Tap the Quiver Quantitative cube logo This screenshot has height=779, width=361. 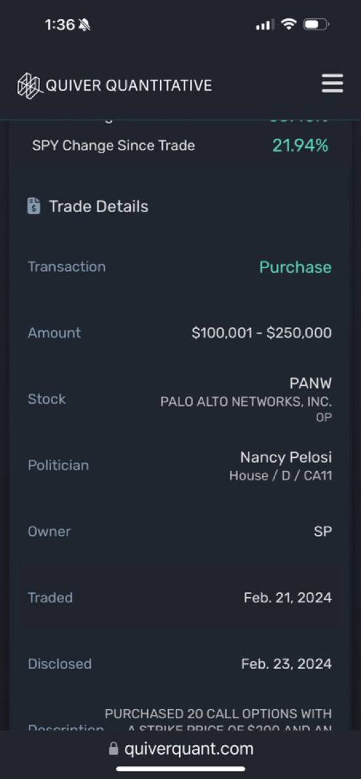(x=30, y=86)
